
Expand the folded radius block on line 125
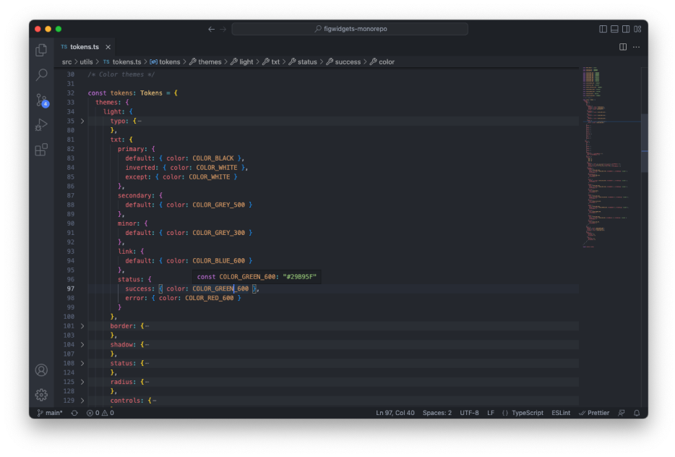pyautogui.click(x=82, y=382)
